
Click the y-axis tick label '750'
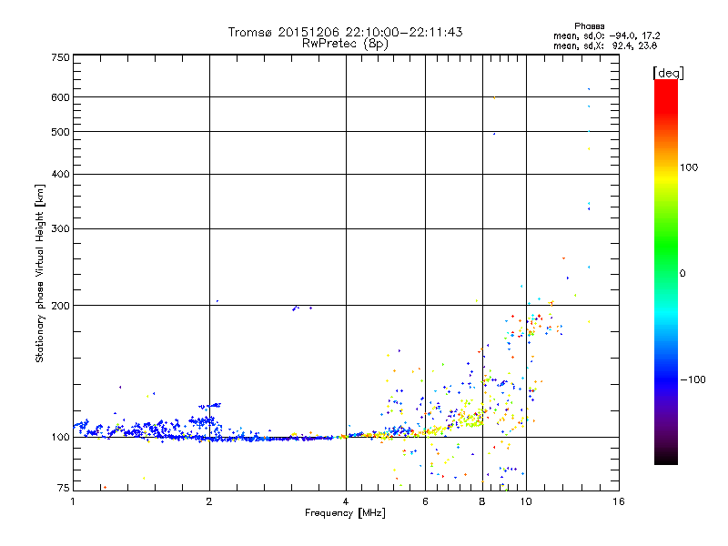click(x=60, y=57)
